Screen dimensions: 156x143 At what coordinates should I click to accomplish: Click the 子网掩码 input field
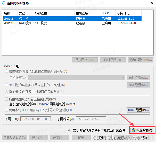tap(91, 119)
